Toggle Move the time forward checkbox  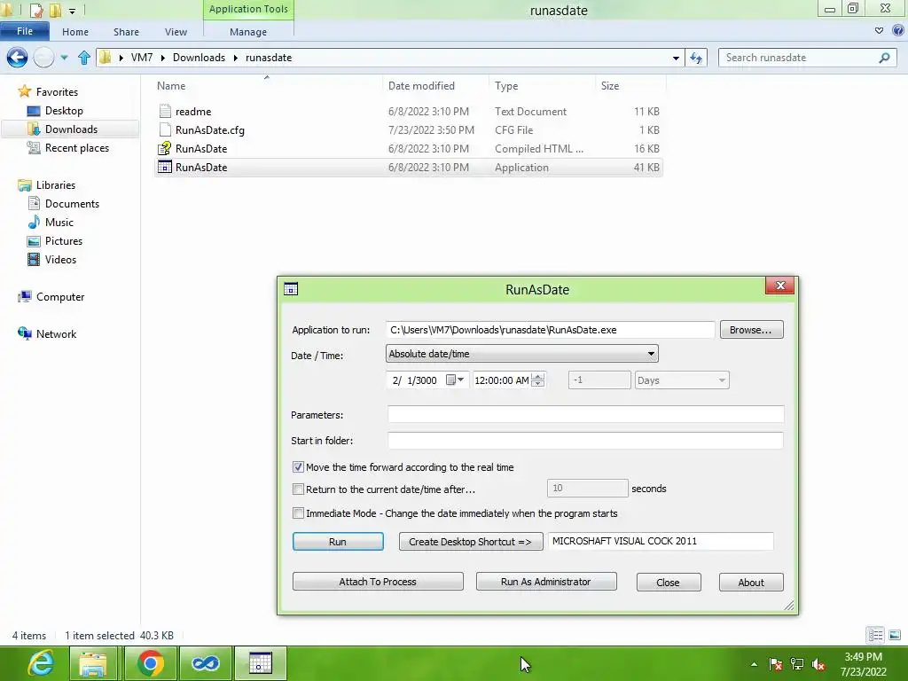click(x=298, y=466)
